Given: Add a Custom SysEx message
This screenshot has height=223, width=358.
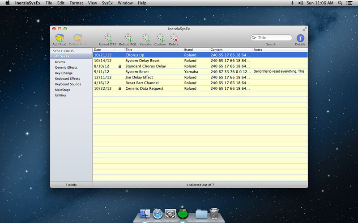Looking at the screenshot, I should tap(160, 38).
